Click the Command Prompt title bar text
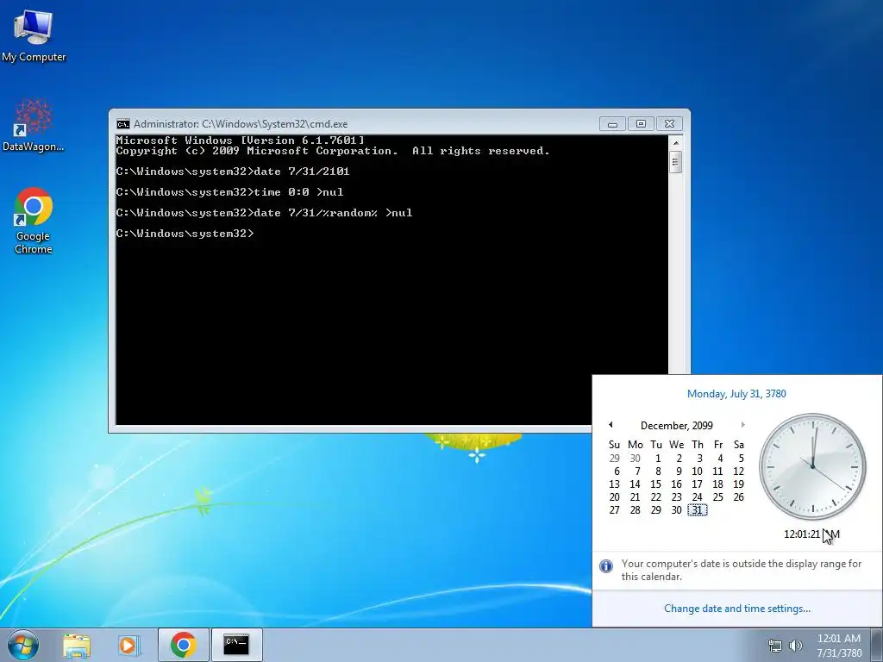This screenshot has height=662, width=883. click(x=241, y=124)
